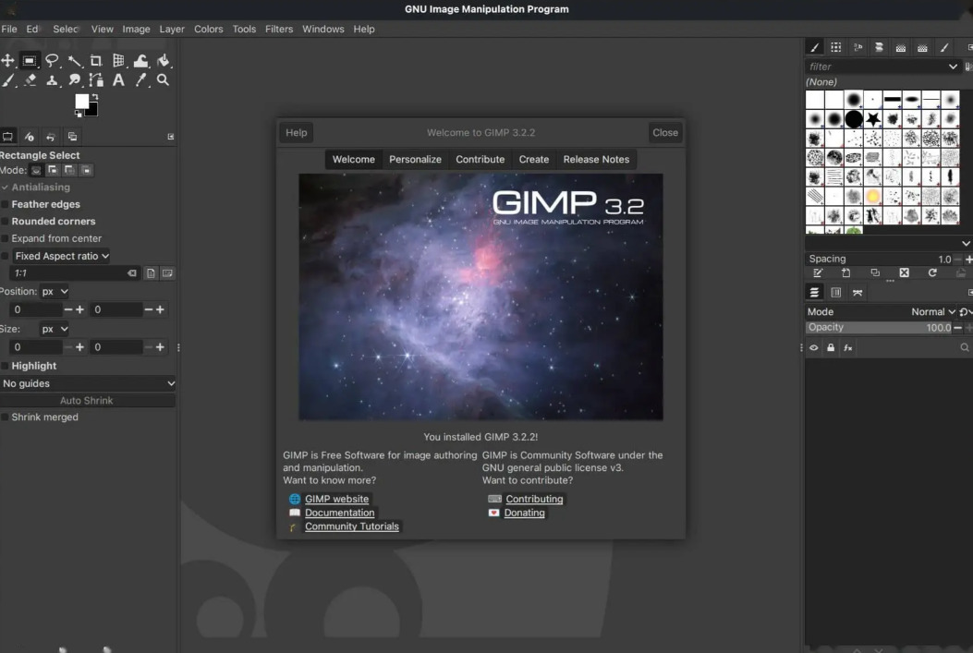Open the Colors menu

pos(209,30)
